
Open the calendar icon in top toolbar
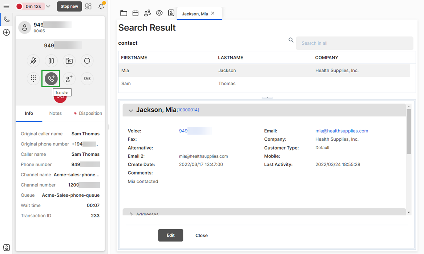point(136,13)
